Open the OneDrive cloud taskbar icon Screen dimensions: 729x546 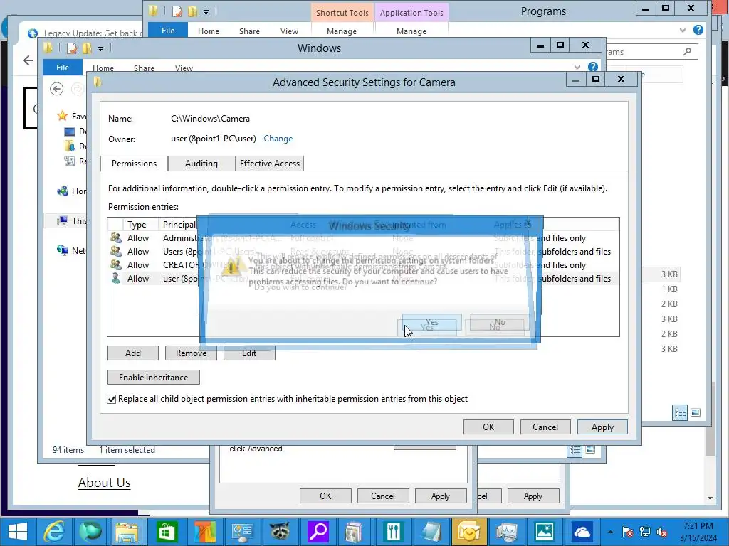click(582, 532)
